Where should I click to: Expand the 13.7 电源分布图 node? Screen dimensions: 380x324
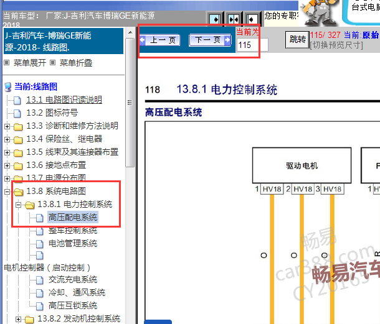click(7, 178)
